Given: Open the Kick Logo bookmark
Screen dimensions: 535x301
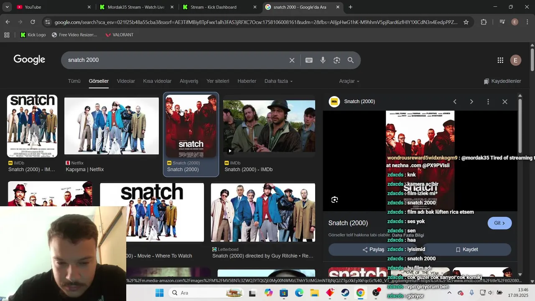Looking at the screenshot, I should pos(33,35).
